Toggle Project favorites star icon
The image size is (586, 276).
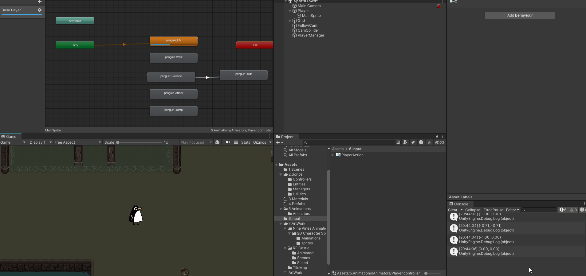(429, 142)
